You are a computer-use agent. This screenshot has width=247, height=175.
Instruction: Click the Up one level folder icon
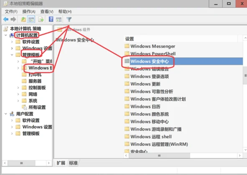(x=23, y=19)
